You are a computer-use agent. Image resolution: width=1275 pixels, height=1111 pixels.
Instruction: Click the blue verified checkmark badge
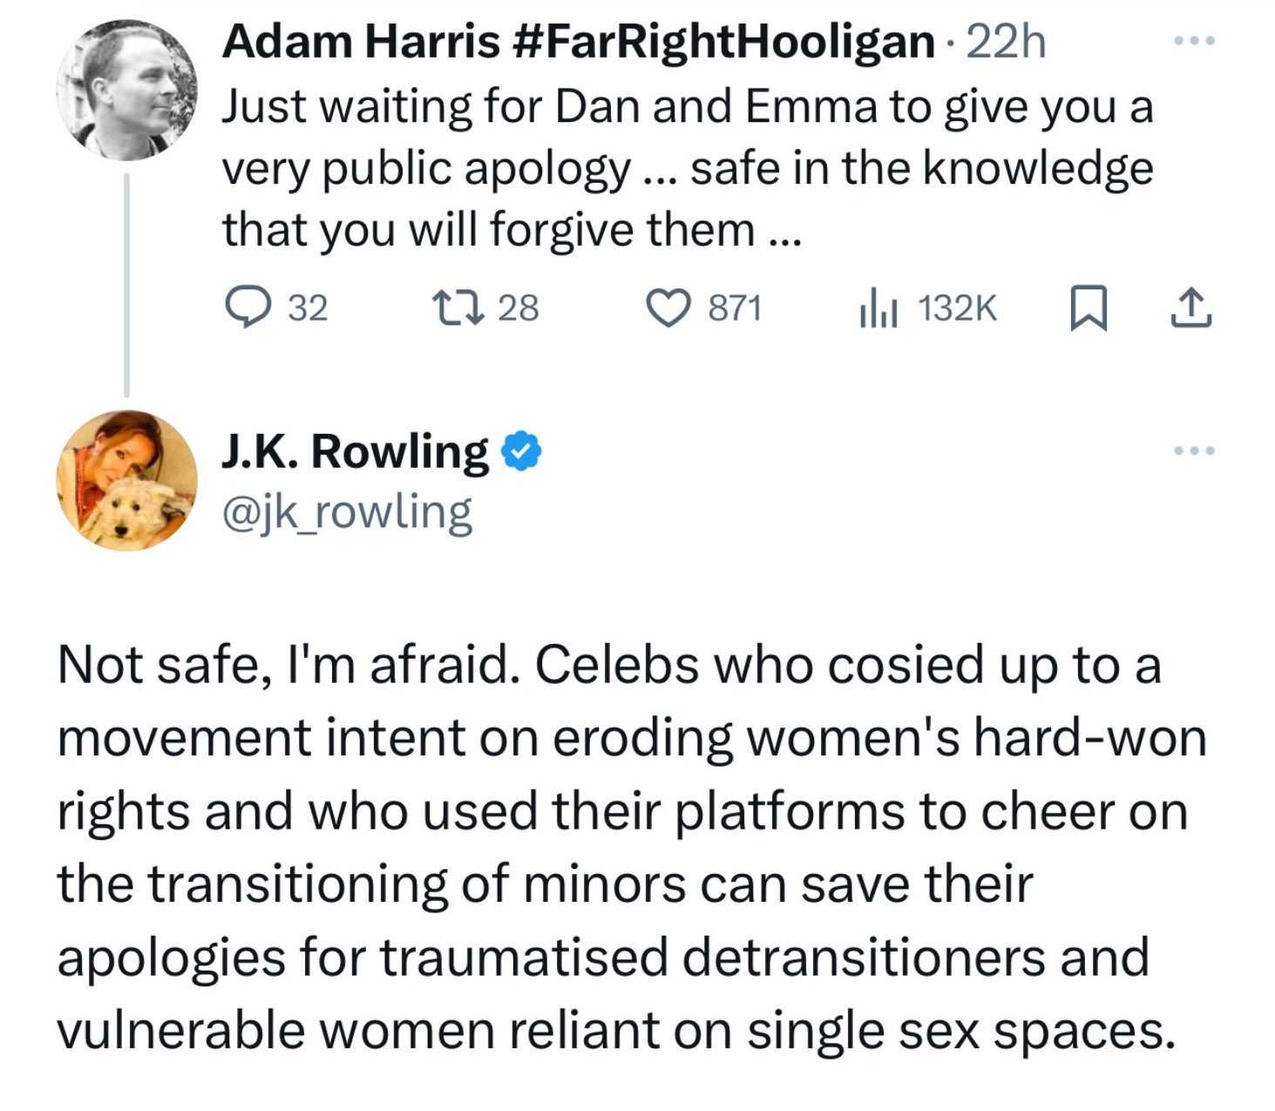tap(521, 451)
